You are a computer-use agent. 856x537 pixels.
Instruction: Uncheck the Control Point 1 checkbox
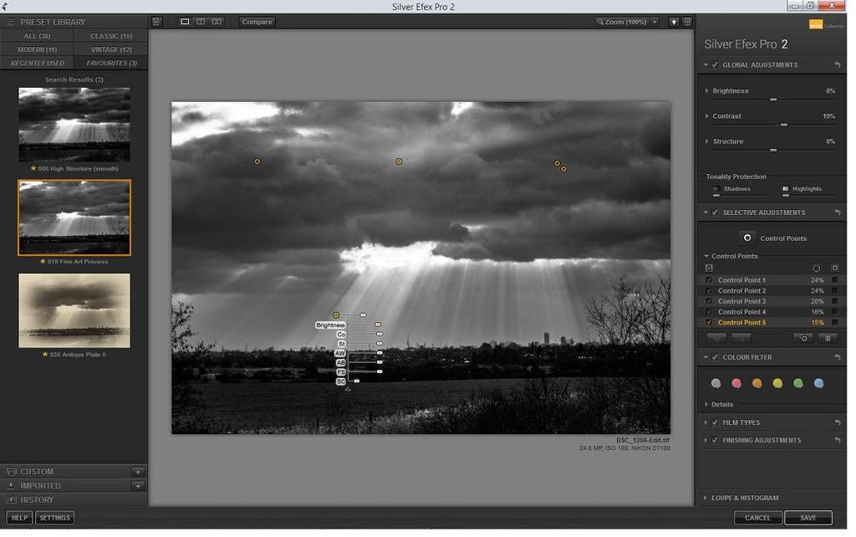[x=710, y=280]
